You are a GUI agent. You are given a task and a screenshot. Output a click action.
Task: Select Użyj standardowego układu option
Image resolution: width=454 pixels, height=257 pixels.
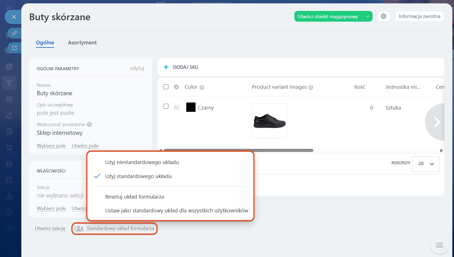point(138,176)
